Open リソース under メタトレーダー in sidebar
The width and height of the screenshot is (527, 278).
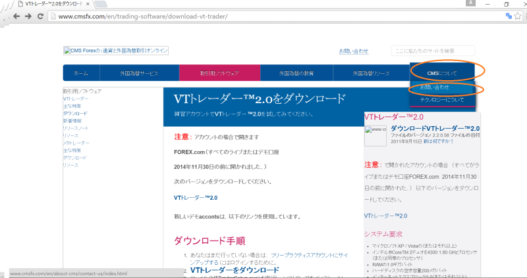click(x=70, y=165)
